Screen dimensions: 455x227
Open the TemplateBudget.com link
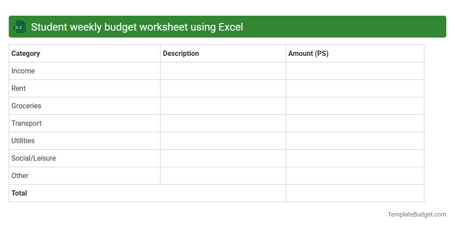point(416,214)
